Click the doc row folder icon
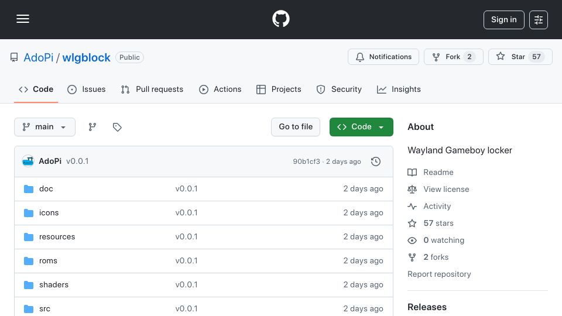 click(29, 189)
